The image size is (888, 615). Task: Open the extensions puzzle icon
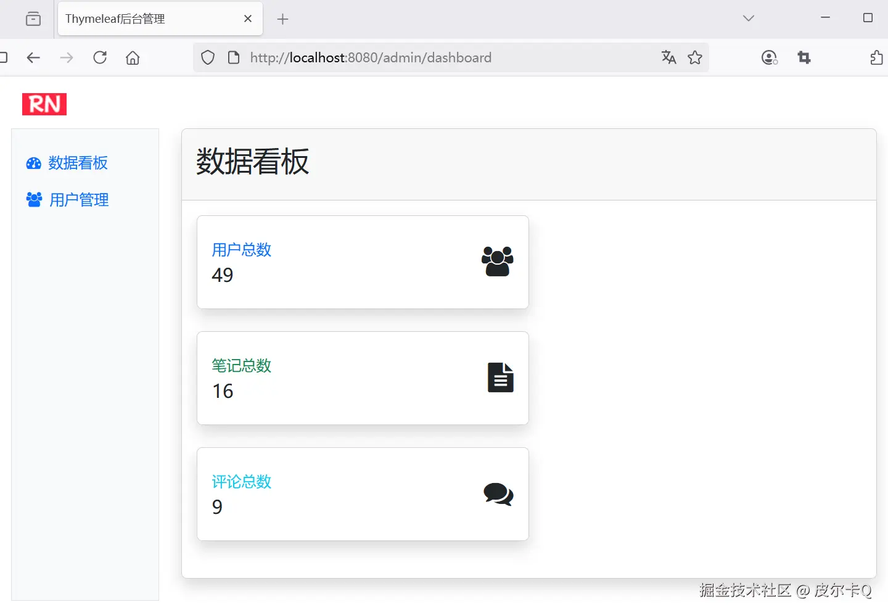pos(876,58)
